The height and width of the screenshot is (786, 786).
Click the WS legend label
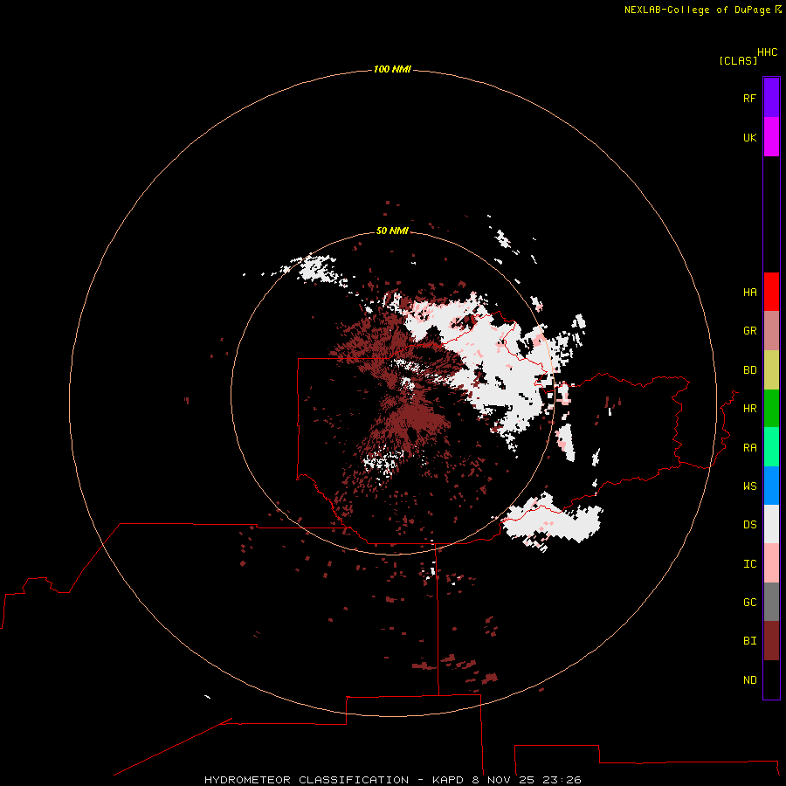click(x=749, y=486)
